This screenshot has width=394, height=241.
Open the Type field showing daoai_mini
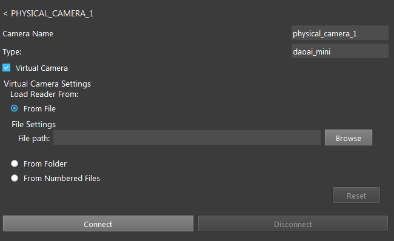click(339, 51)
